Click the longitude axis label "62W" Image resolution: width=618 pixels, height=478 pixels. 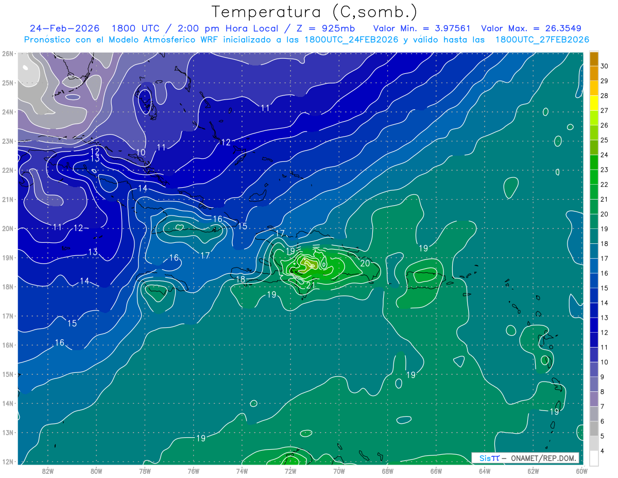point(533,471)
